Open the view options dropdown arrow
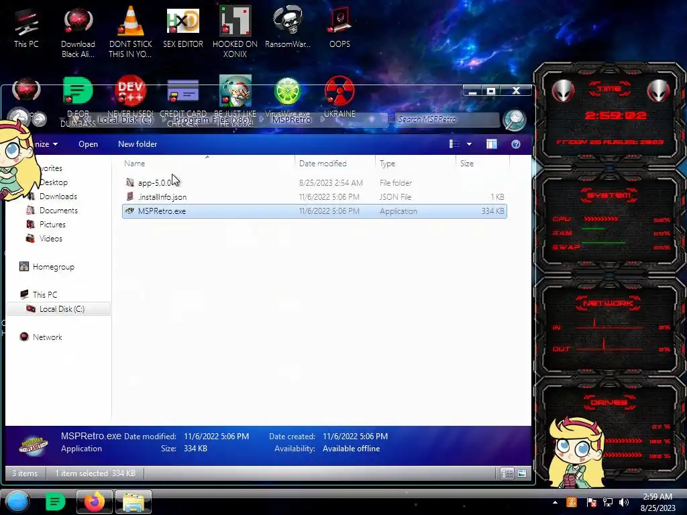This screenshot has height=515, width=687. [469, 144]
